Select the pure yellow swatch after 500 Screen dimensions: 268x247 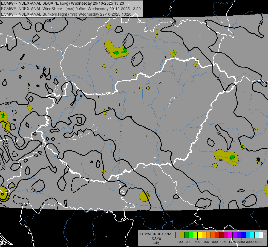[x=200, y=235]
